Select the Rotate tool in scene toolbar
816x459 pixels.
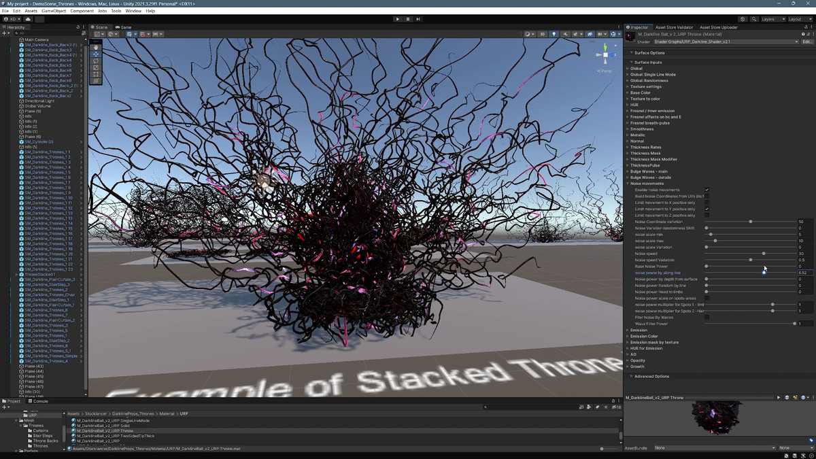tap(96, 61)
